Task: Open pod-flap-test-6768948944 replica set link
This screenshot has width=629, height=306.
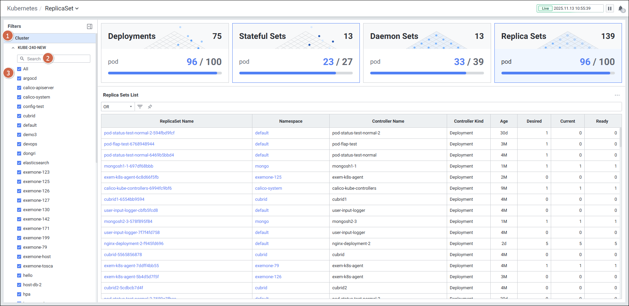Action: [129, 144]
